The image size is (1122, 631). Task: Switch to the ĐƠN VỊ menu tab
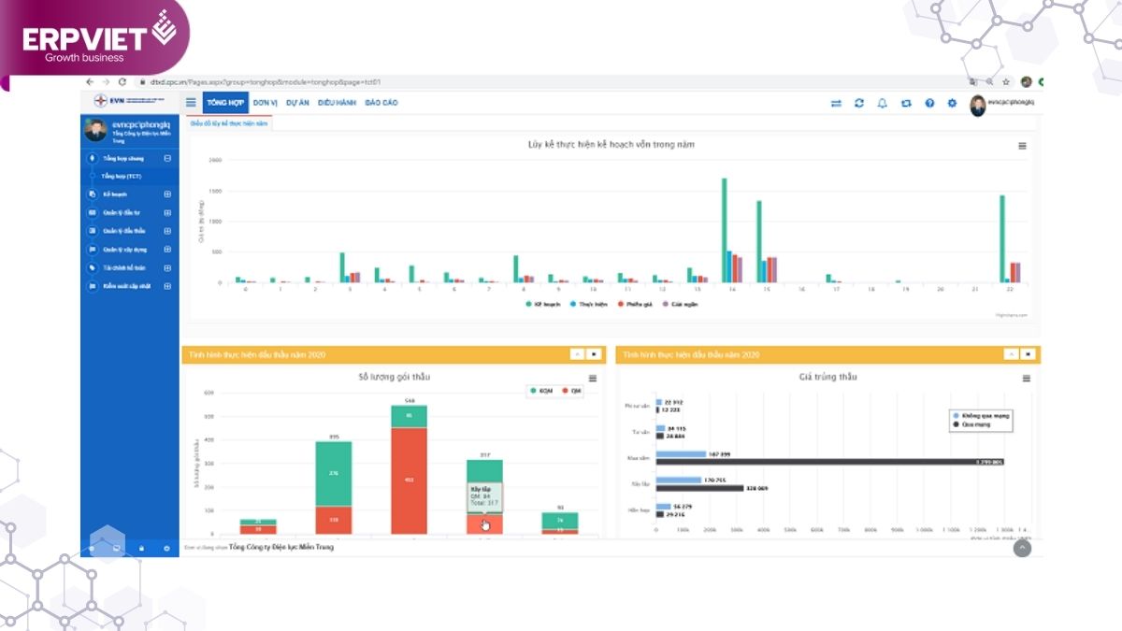(x=266, y=103)
